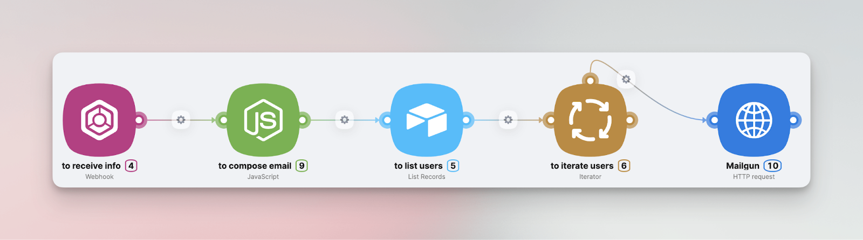The width and height of the screenshot is (863, 240).
Task: Open the blue HTTP request globe node
Action: tap(754, 120)
